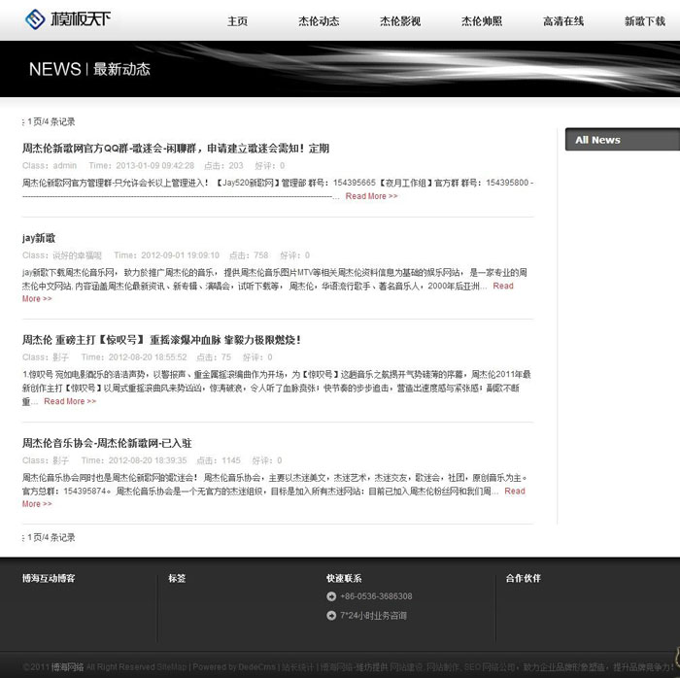The height and width of the screenshot is (678, 680).
Task: Click the 模板天下 logo icon
Action: [35, 19]
